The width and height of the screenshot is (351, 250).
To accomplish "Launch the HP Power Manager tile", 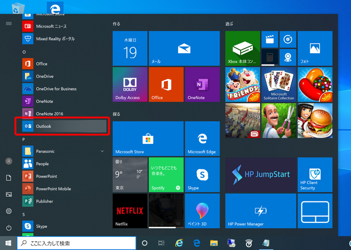I will click(x=261, y=211).
